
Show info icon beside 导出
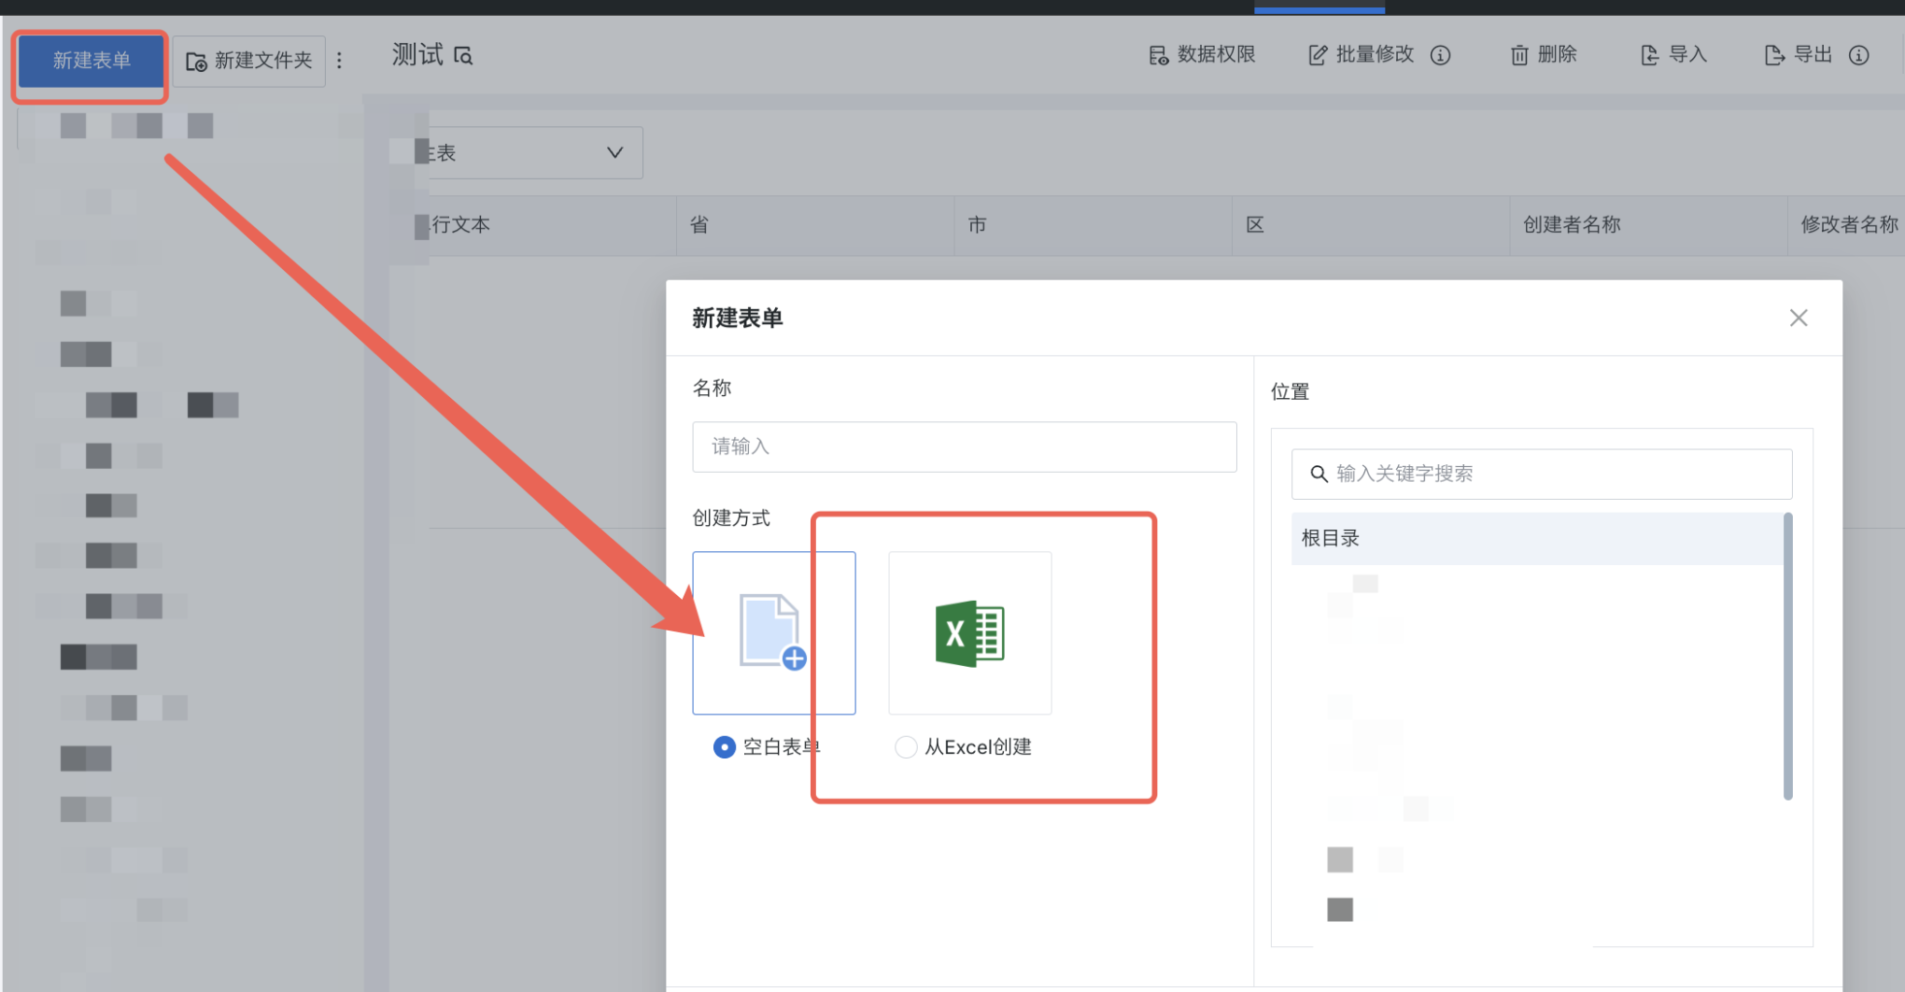1859,55
